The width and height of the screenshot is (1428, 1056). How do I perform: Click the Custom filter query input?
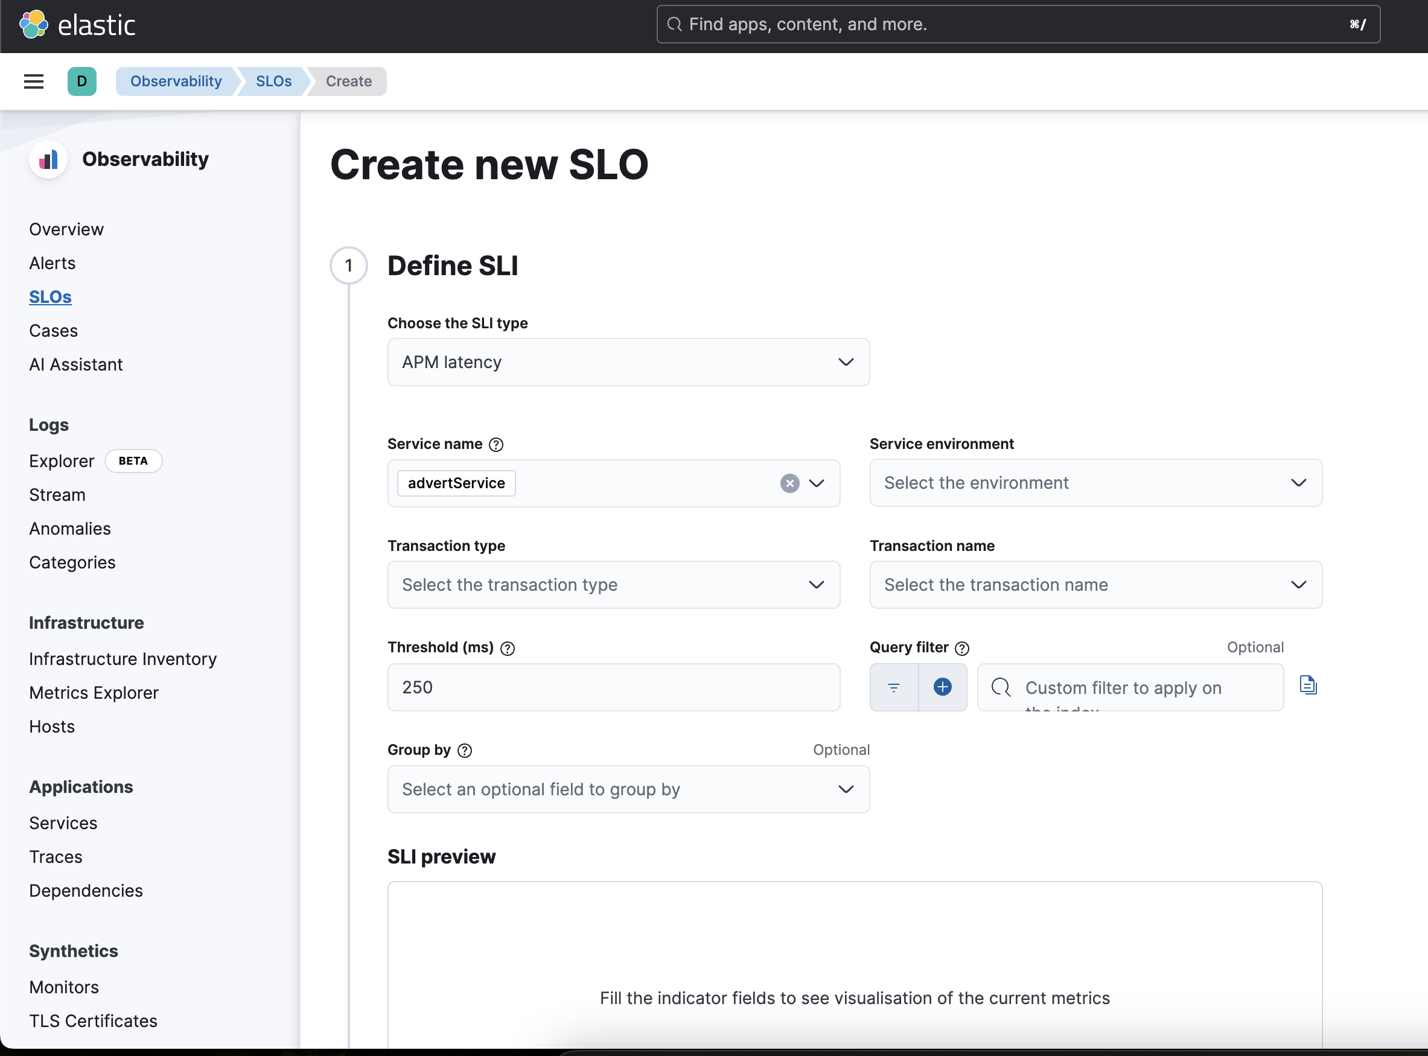click(1130, 687)
